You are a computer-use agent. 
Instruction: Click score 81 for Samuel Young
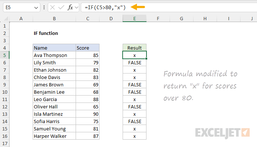tap(87, 129)
